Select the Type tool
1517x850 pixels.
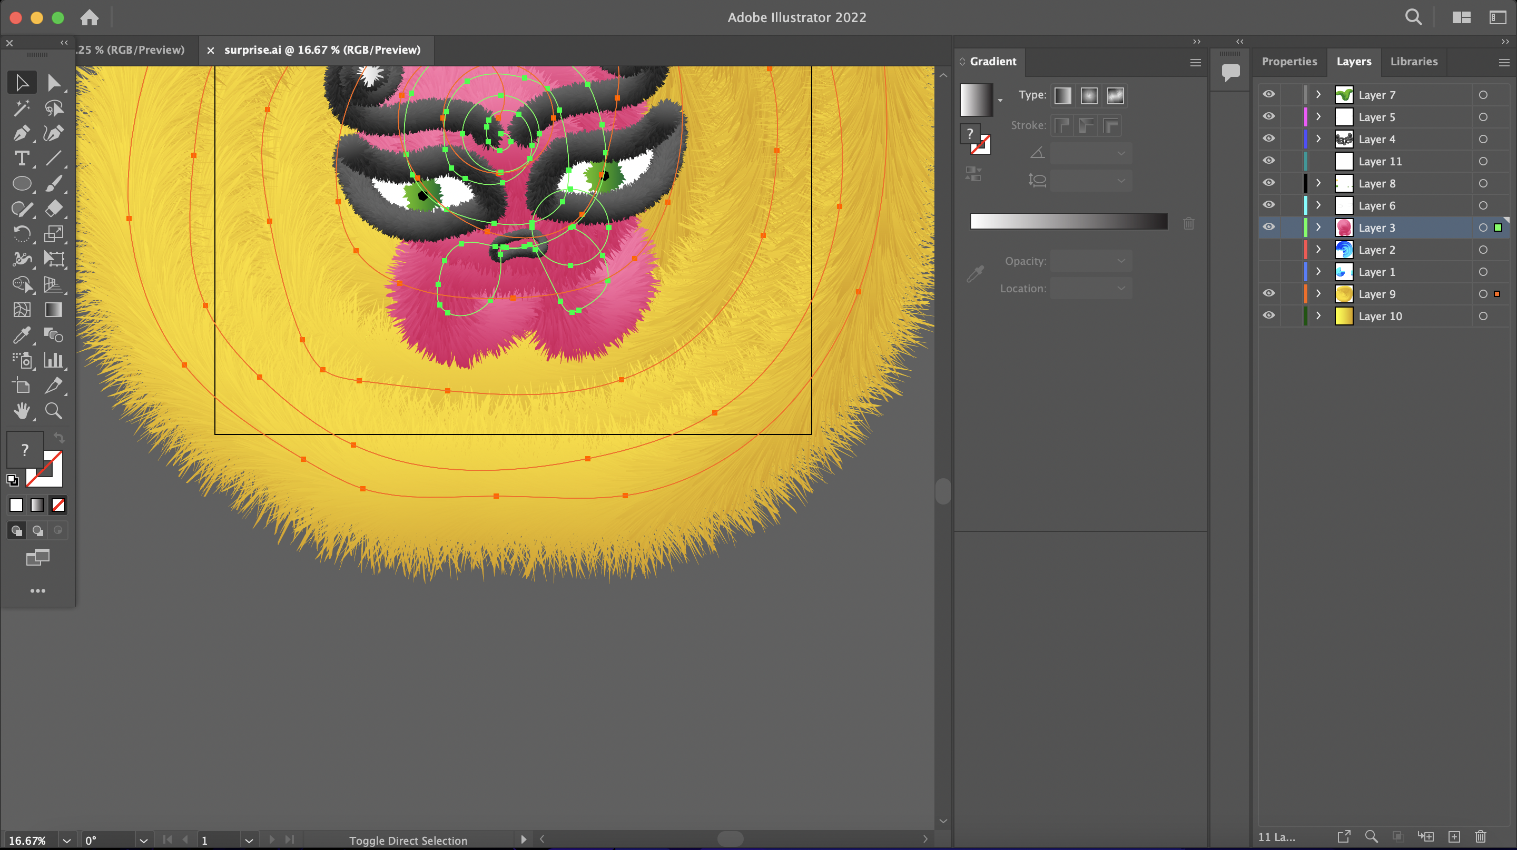point(21,159)
